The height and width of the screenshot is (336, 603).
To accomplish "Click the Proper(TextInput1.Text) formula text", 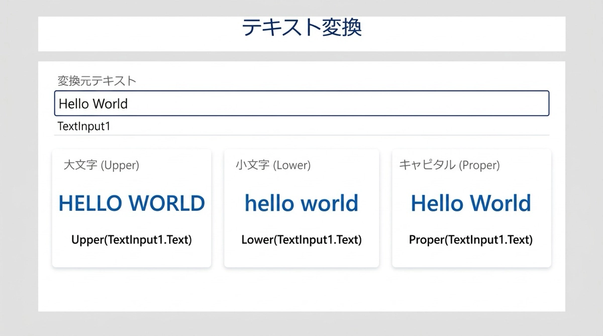I will point(471,240).
